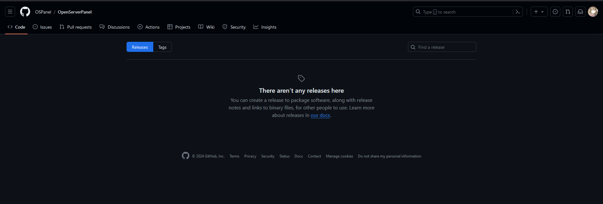Open the issues icon in header

[555, 12]
